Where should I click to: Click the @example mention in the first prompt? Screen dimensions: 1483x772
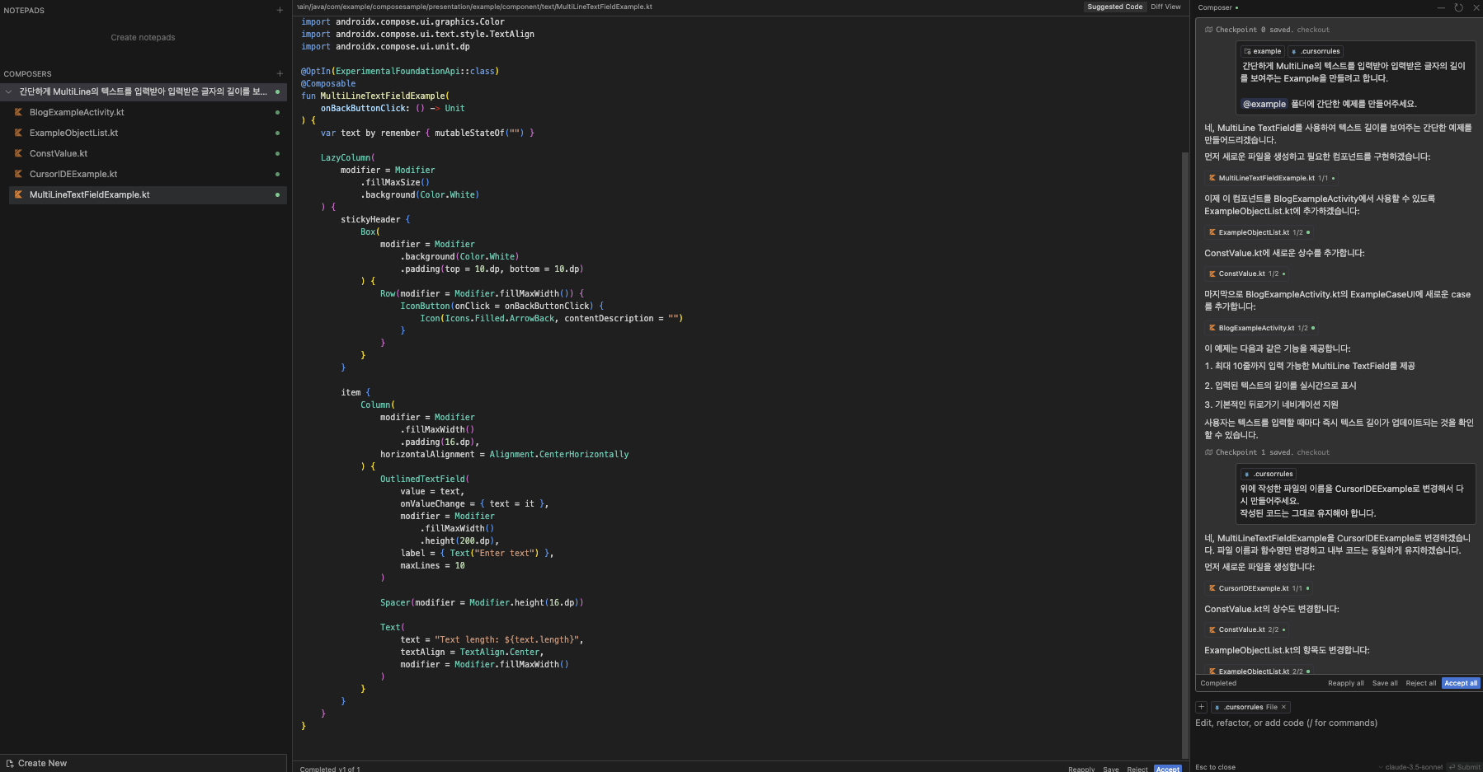click(1264, 104)
